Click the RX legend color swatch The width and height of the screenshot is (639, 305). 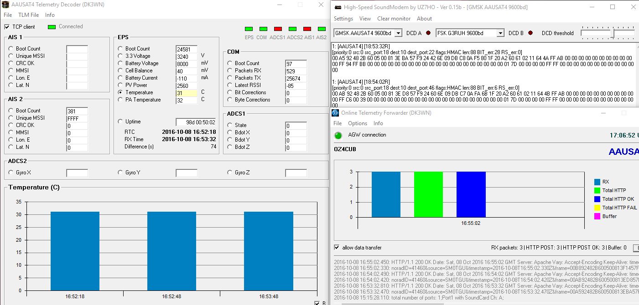tap(597, 182)
